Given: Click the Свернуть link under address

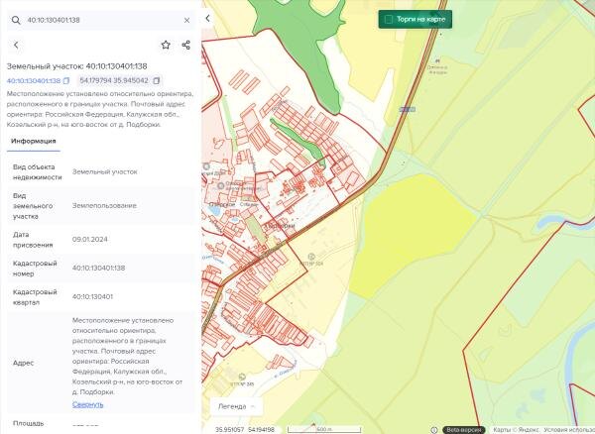Looking at the screenshot, I should click(87, 404).
